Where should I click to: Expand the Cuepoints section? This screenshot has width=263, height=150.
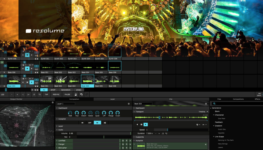pyautogui.click(x=134, y=137)
